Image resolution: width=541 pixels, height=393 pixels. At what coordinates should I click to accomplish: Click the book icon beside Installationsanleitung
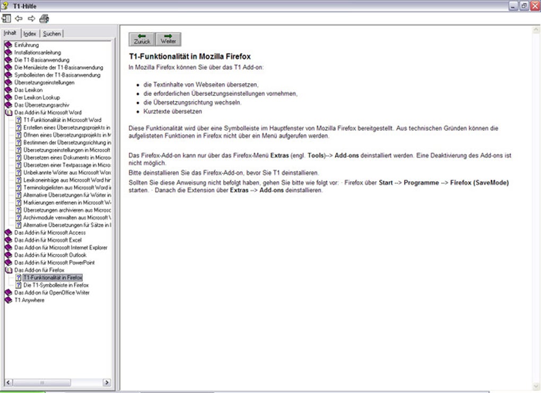8,52
